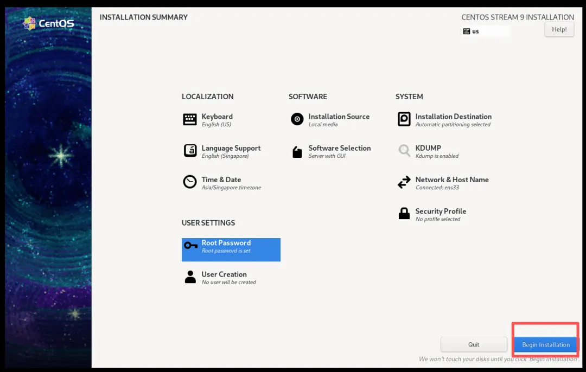
Task: Click the INSTALLATION SUMMARY heading
Action: (x=143, y=17)
